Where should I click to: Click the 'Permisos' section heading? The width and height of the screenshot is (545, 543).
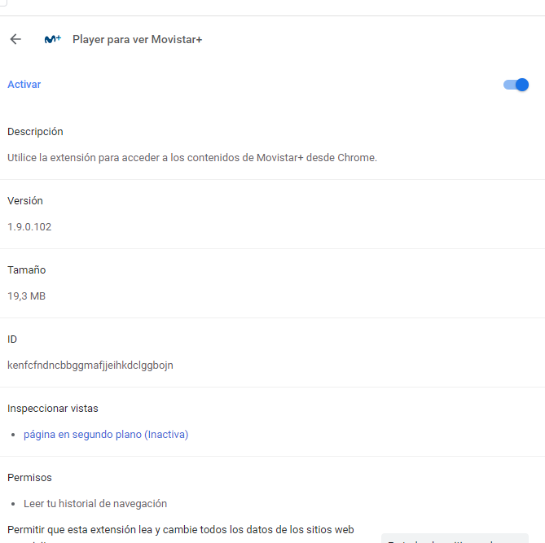tap(29, 477)
